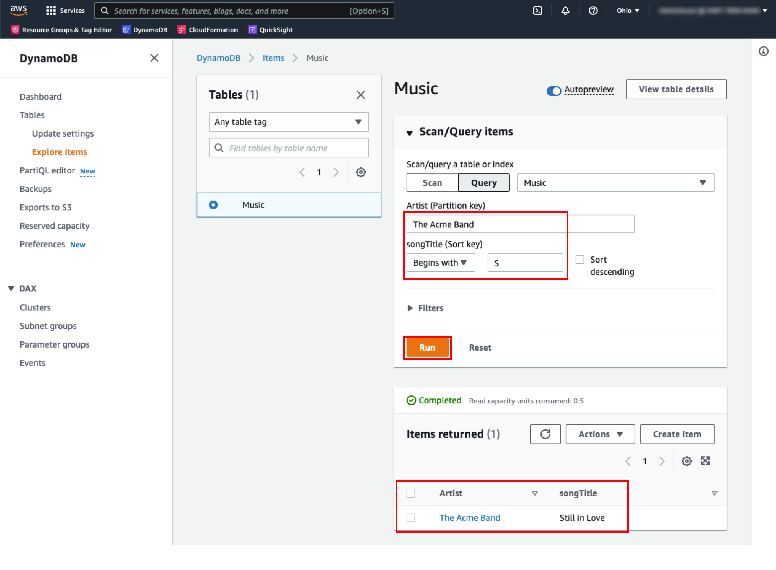776x570 pixels.
Task: Click the songTitle sort key value field
Action: [x=525, y=263]
